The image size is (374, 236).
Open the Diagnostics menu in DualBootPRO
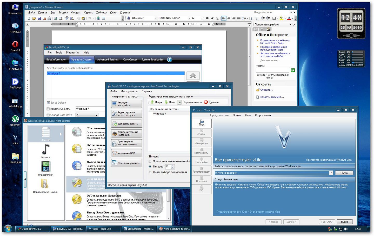pyautogui.click(x=73, y=53)
